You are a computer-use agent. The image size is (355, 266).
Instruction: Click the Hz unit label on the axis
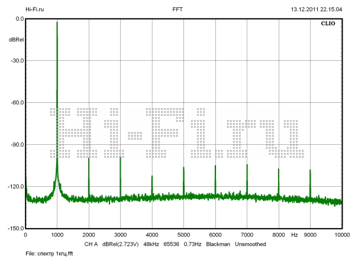click(294, 235)
